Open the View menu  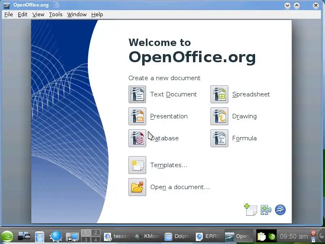pyautogui.click(x=38, y=15)
